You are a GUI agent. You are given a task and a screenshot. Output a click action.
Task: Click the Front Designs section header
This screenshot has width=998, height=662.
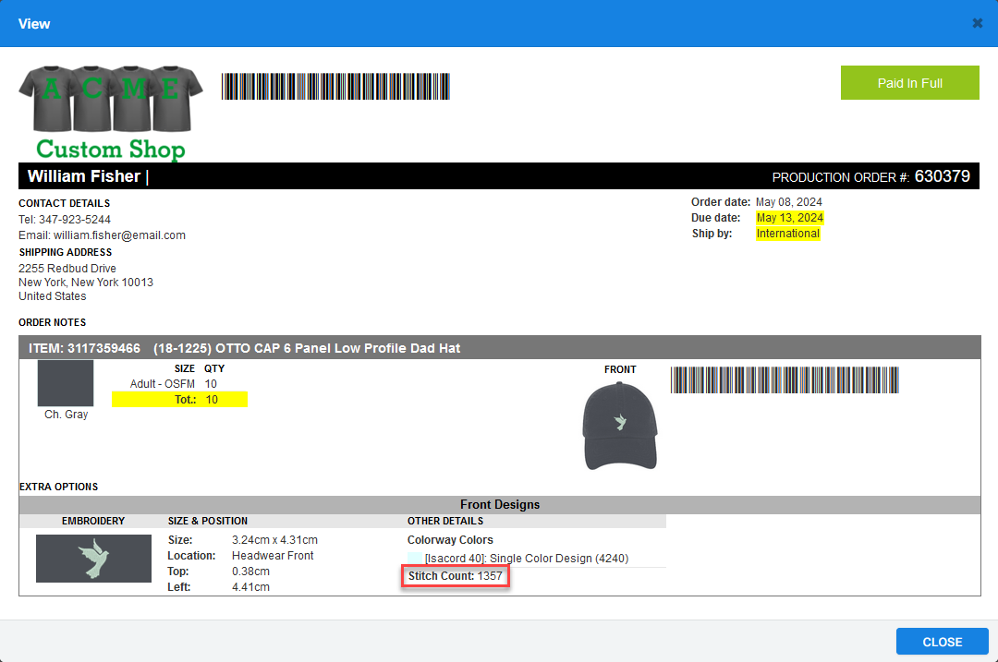(x=499, y=505)
